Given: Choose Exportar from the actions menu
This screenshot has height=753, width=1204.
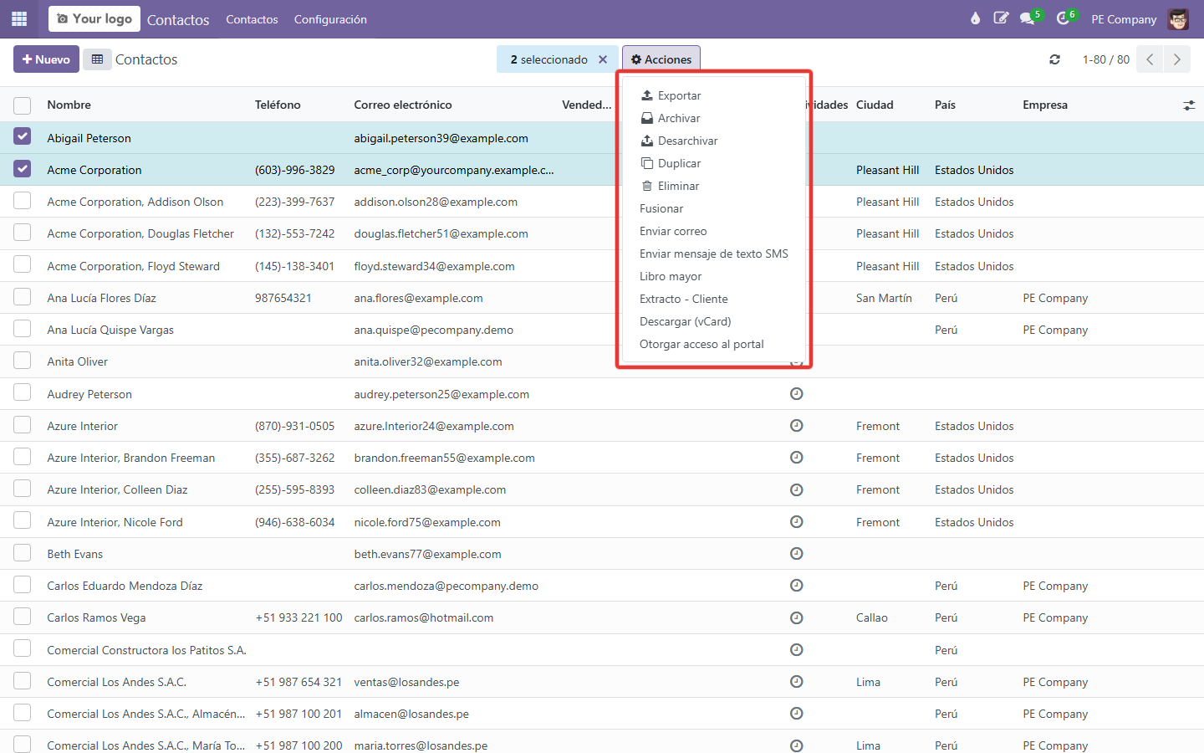Looking at the screenshot, I should 715,95.
